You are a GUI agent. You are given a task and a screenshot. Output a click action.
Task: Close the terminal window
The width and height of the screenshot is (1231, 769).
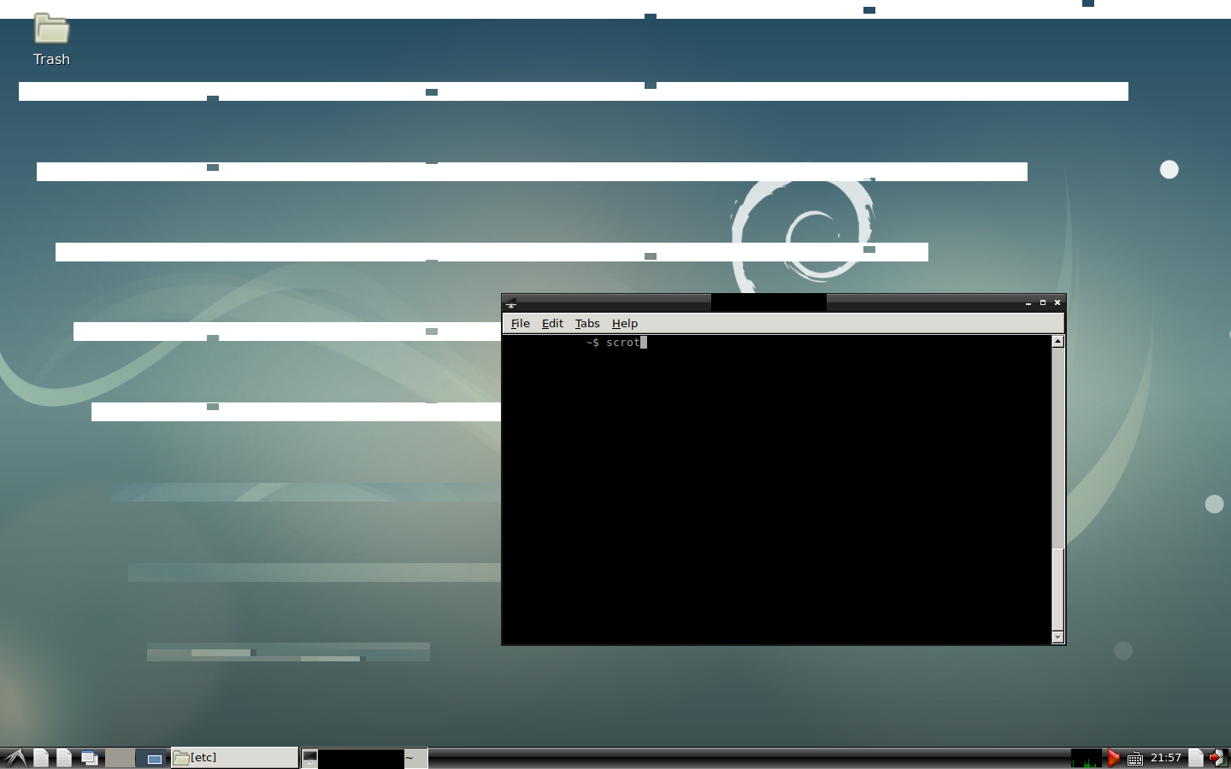tap(1057, 302)
